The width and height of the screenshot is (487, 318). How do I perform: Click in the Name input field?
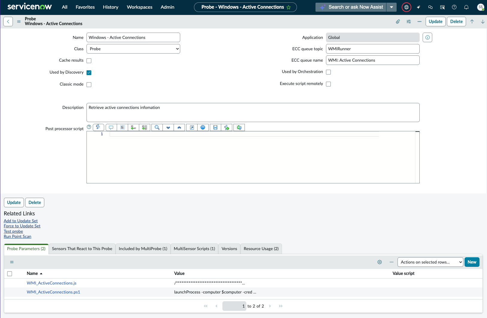tap(133, 37)
